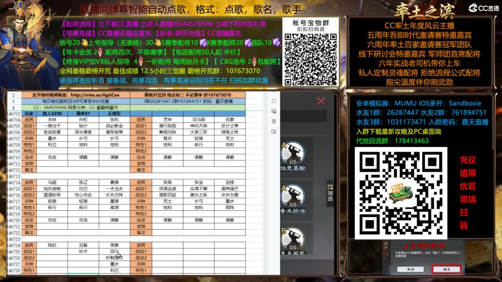The height and width of the screenshot is (282, 502).
Task: Select cell containing 灵帝
Action: 167,119
